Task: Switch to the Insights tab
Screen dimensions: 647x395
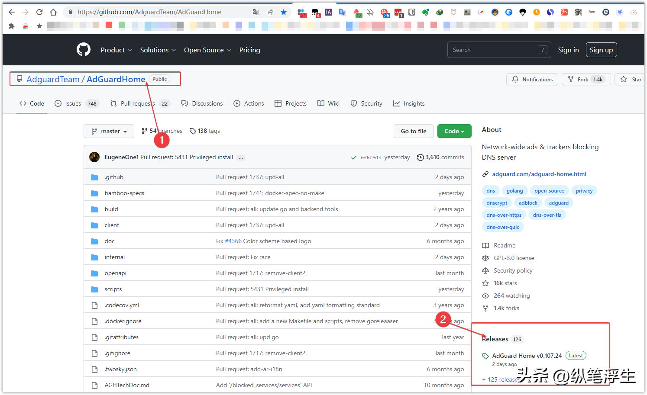Action: click(x=409, y=103)
